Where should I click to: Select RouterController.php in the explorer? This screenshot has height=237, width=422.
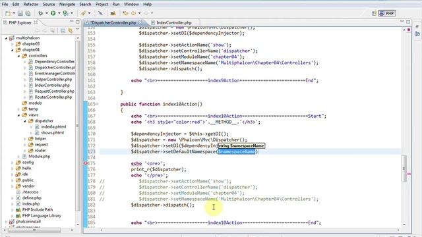[53, 97]
